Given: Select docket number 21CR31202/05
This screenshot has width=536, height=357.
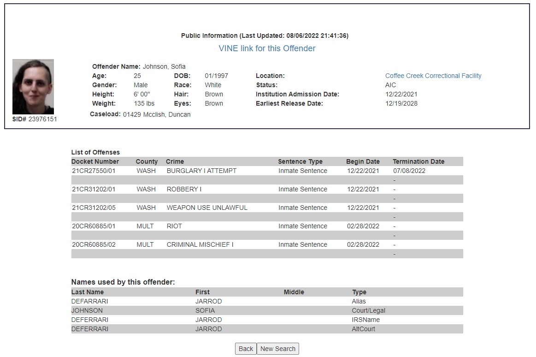Looking at the screenshot, I should pos(94,208).
